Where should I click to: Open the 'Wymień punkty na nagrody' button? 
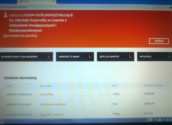(27, 57)
